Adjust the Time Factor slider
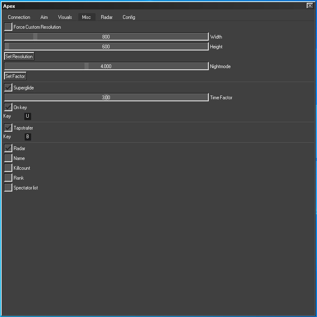317x317 pixels. tap(106, 98)
